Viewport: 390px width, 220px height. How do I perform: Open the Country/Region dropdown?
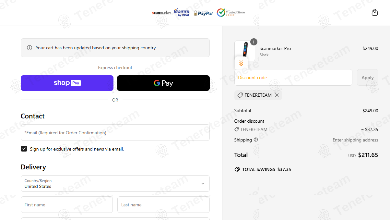click(x=115, y=184)
